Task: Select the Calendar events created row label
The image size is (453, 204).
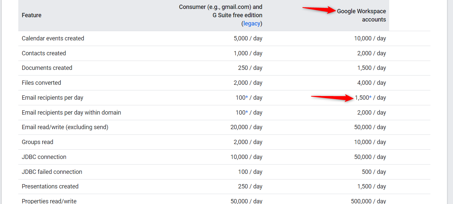Action: tap(53, 38)
